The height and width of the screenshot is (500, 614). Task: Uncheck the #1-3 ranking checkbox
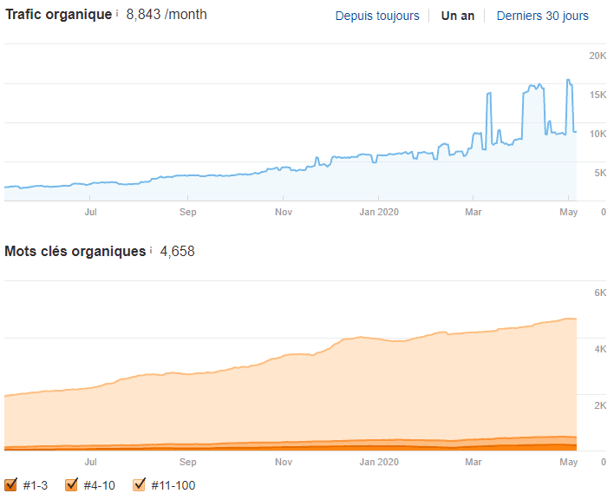(x=11, y=485)
